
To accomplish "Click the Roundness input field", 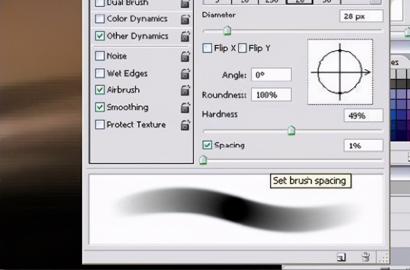I will pyautogui.click(x=271, y=95).
